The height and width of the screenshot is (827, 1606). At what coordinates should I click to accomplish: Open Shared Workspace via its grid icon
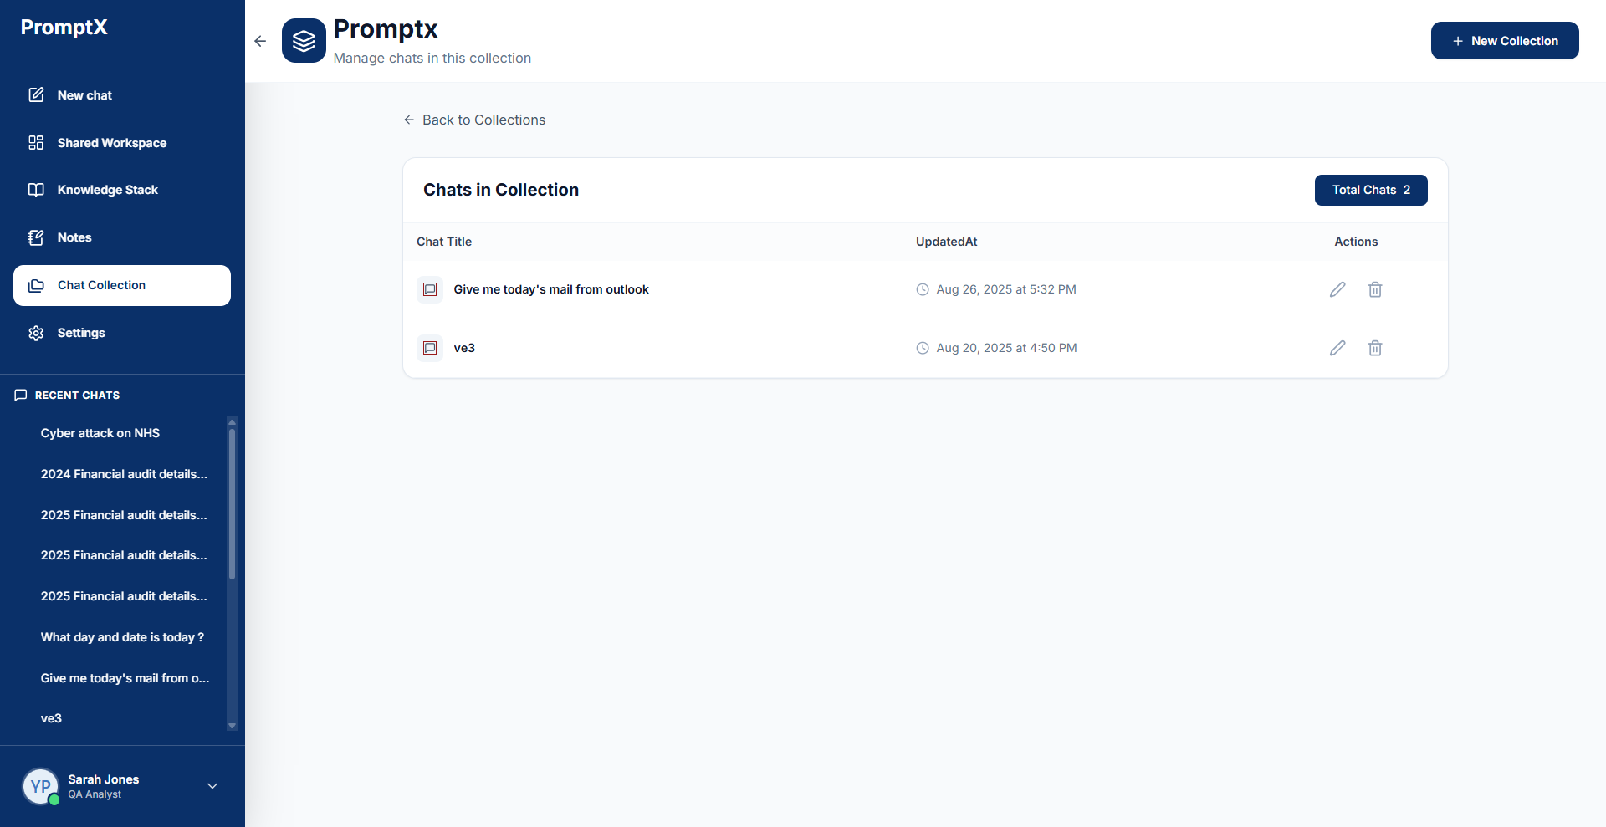pyautogui.click(x=36, y=142)
